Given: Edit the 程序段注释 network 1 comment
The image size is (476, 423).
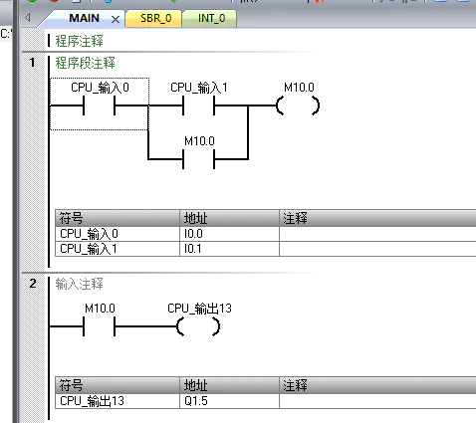Looking at the screenshot, I should [85, 63].
